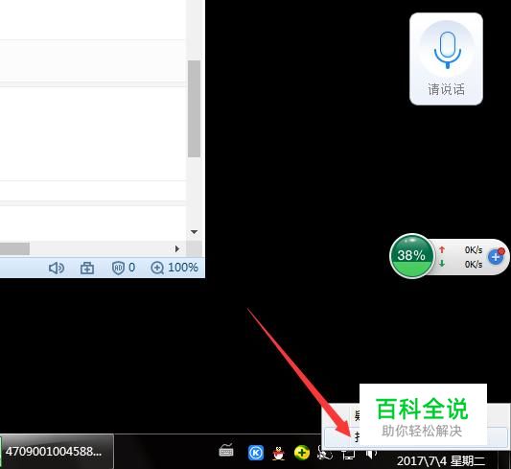The image size is (511, 469).
Task: Open the 4709001004588 taskbar window button
Action: tap(57, 452)
